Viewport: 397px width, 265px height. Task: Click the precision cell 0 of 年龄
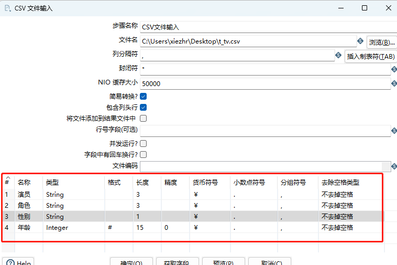(x=175, y=227)
